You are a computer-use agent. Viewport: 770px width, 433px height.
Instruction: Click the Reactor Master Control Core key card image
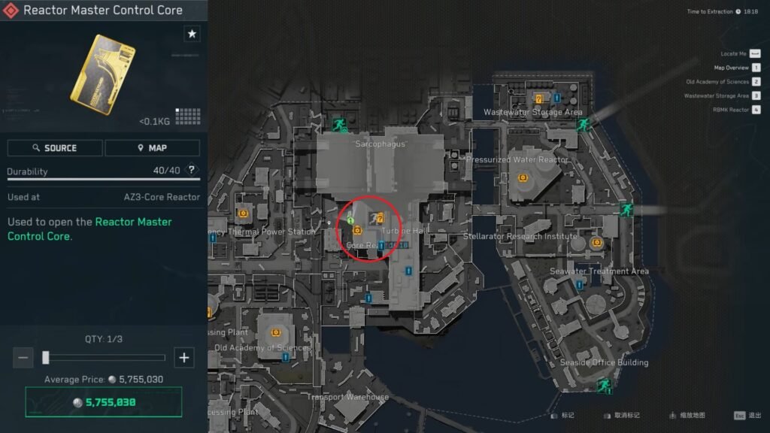(x=103, y=74)
